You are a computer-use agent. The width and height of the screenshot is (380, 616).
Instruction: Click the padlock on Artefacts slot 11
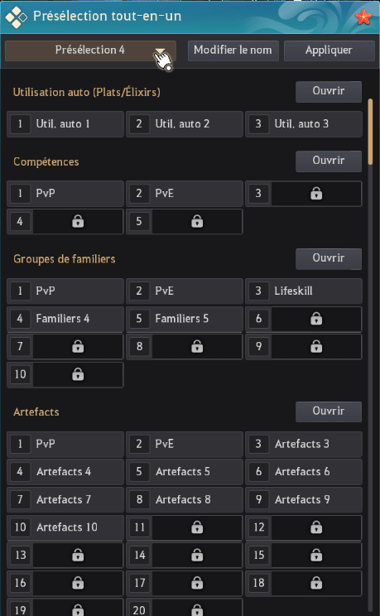coord(197,527)
